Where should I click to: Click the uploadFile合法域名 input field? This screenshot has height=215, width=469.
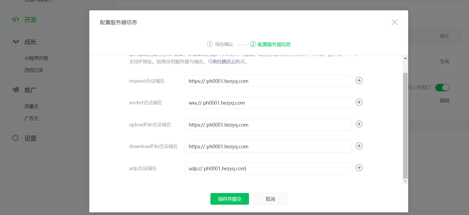click(x=268, y=125)
